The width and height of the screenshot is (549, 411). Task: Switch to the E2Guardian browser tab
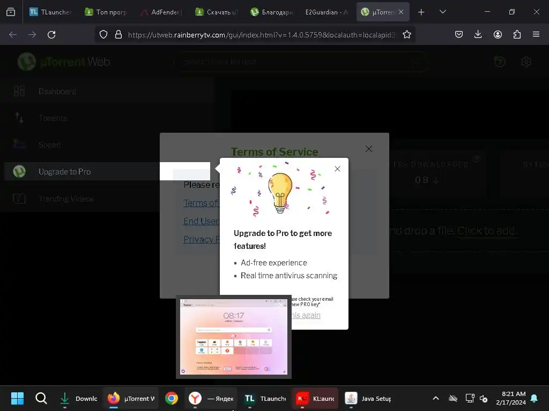click(x=327, y=12)
